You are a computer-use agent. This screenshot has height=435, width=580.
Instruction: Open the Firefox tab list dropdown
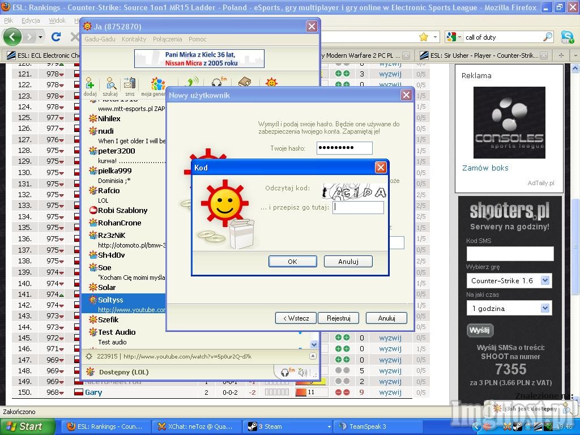[x=575, y=56]
